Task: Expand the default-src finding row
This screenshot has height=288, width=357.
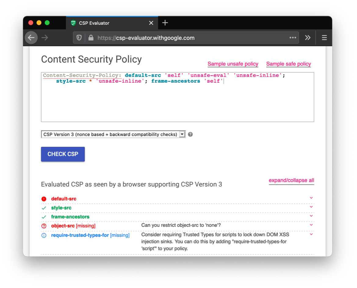Action: pos(311,198)
